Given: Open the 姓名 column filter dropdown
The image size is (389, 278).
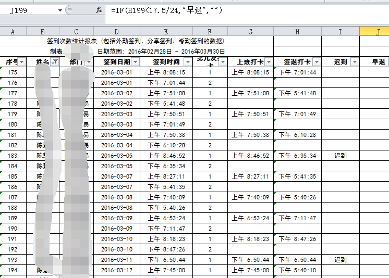Looking at the screenshot, I should point(55,62).
